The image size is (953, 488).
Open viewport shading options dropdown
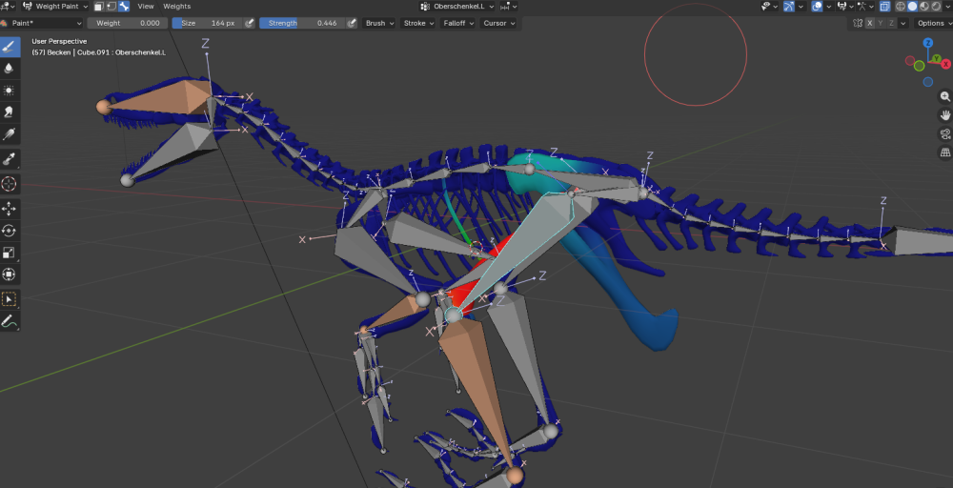[947, 6]
